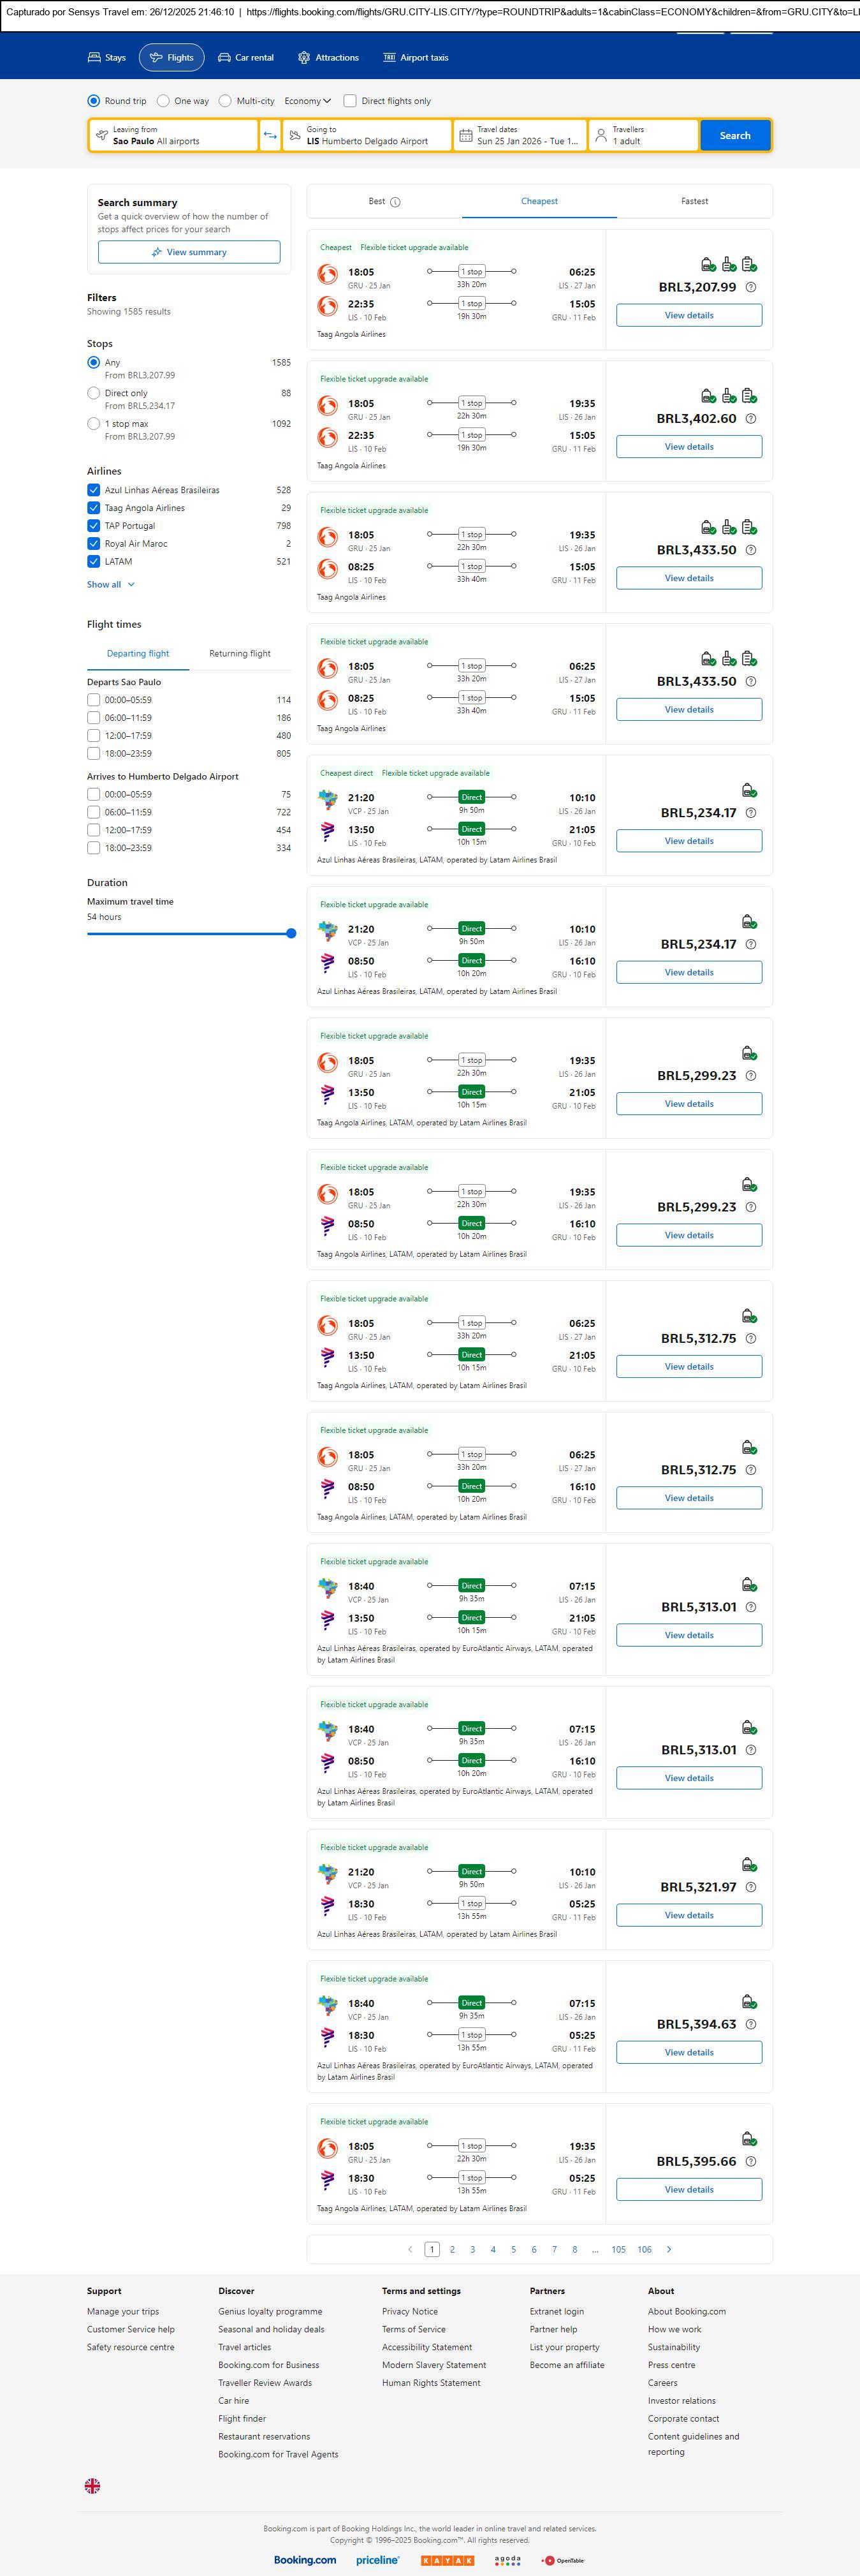Viewport: 860px width, 2576px height.
Task: Open the Economy cabin class dropdown
Action: 308,101
